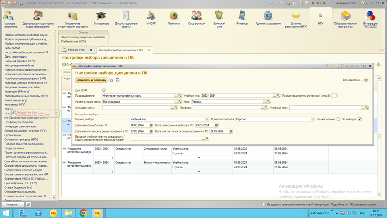Choose Специальность via ellipsis button
This screenshot has height=218, width=387.
tap(172, 108)
